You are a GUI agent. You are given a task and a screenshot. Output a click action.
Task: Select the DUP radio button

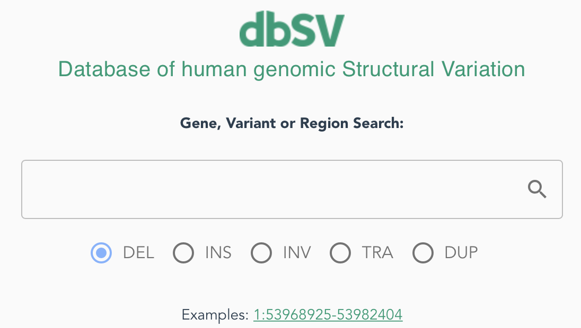pos(423,253)
